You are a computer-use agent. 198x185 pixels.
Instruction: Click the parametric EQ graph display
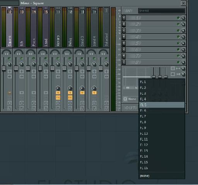pos(137,77)
